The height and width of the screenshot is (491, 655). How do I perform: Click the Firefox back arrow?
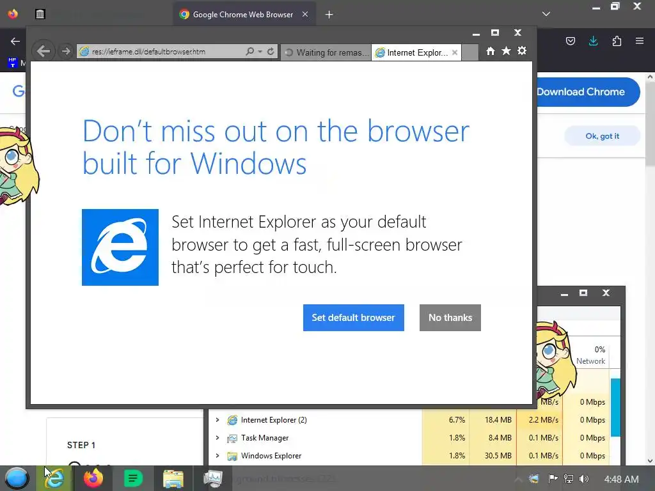pyautogui.click(x=15, y=41)
